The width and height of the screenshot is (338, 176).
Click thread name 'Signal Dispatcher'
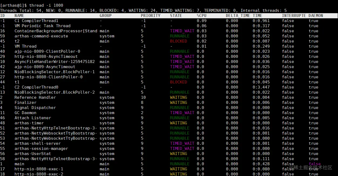35,107
